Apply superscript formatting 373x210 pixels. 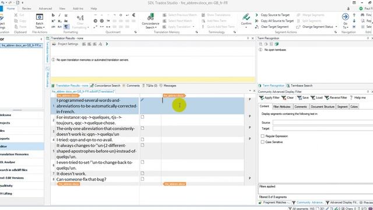53,21
